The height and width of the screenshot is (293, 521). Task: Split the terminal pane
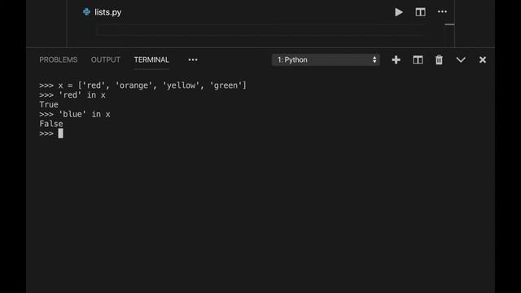pyautogui.click(x=418, y=59)
